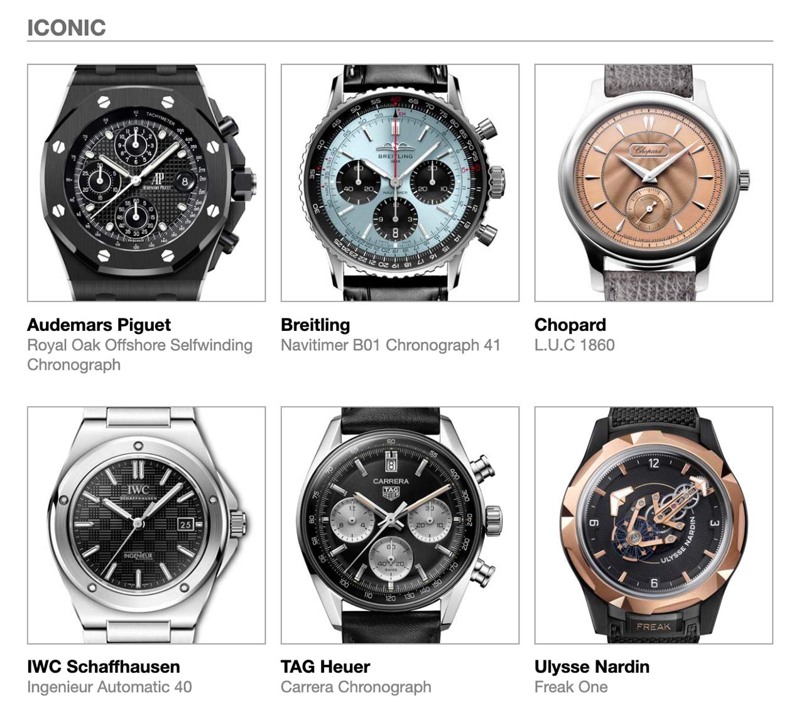Click the Audemars Piguet brand name
The image size is (804, 715).
coord(99,325)
